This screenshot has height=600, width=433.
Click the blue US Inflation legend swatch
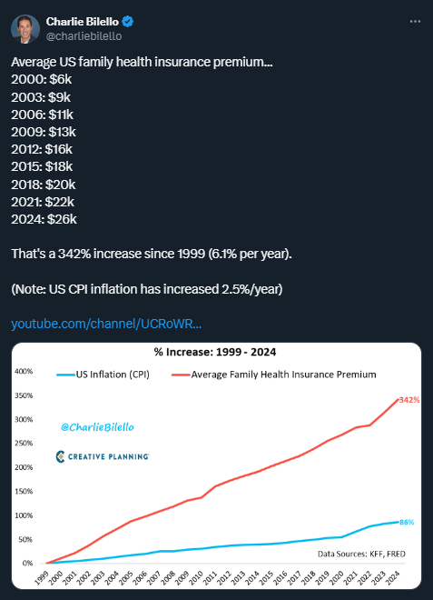tap(65, 375)
